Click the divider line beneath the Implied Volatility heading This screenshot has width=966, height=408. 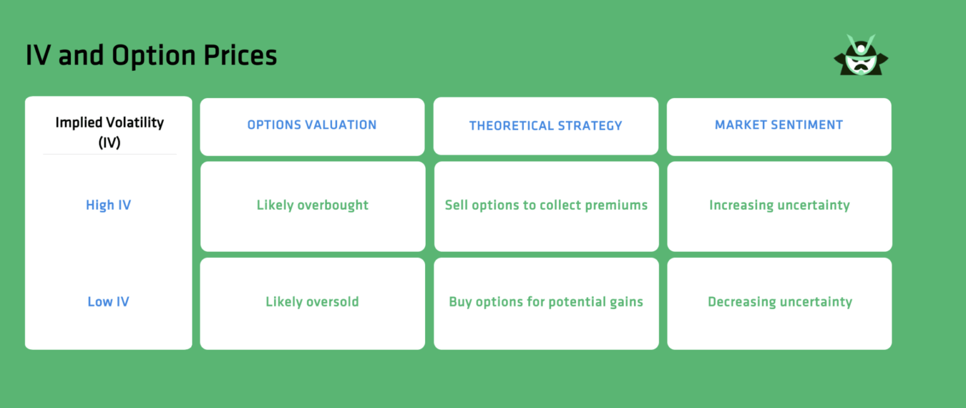[109, 154]
